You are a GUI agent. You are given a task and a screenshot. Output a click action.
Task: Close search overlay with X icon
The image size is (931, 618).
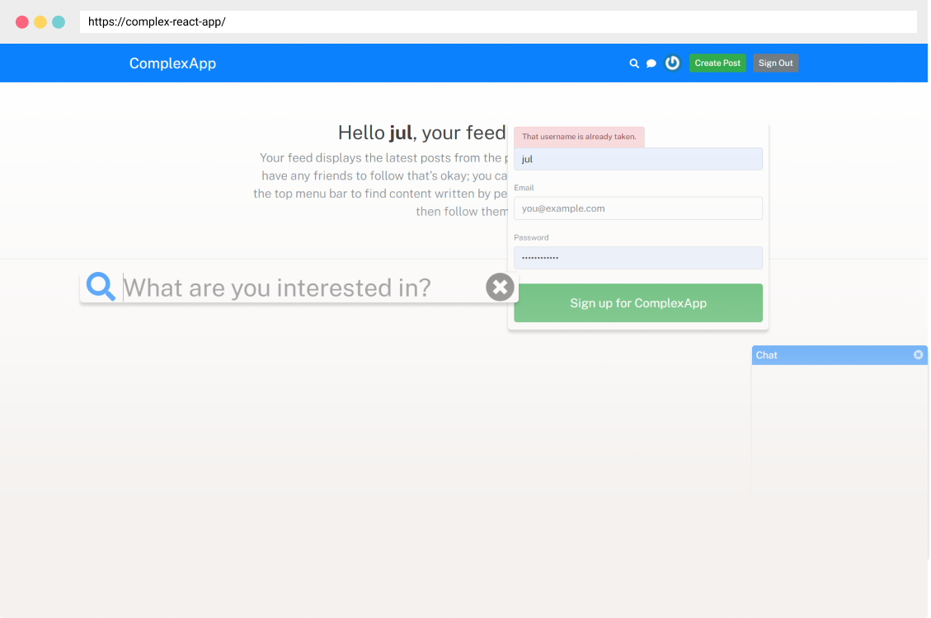[x=500, y=287]
